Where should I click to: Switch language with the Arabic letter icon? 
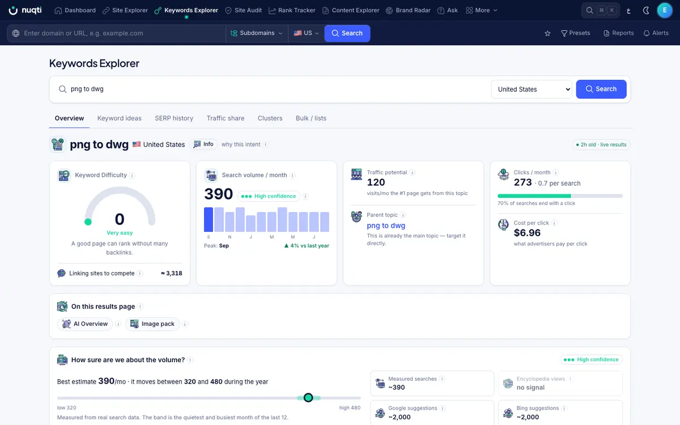coord(628,10)
